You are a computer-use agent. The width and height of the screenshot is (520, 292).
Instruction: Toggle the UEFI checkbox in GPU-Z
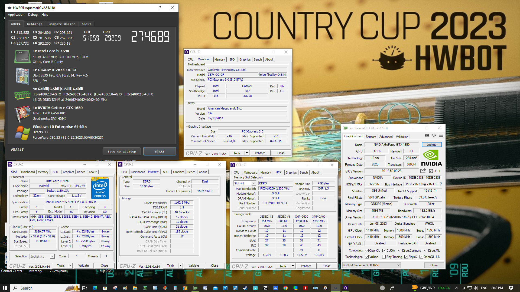click(431, 171)
